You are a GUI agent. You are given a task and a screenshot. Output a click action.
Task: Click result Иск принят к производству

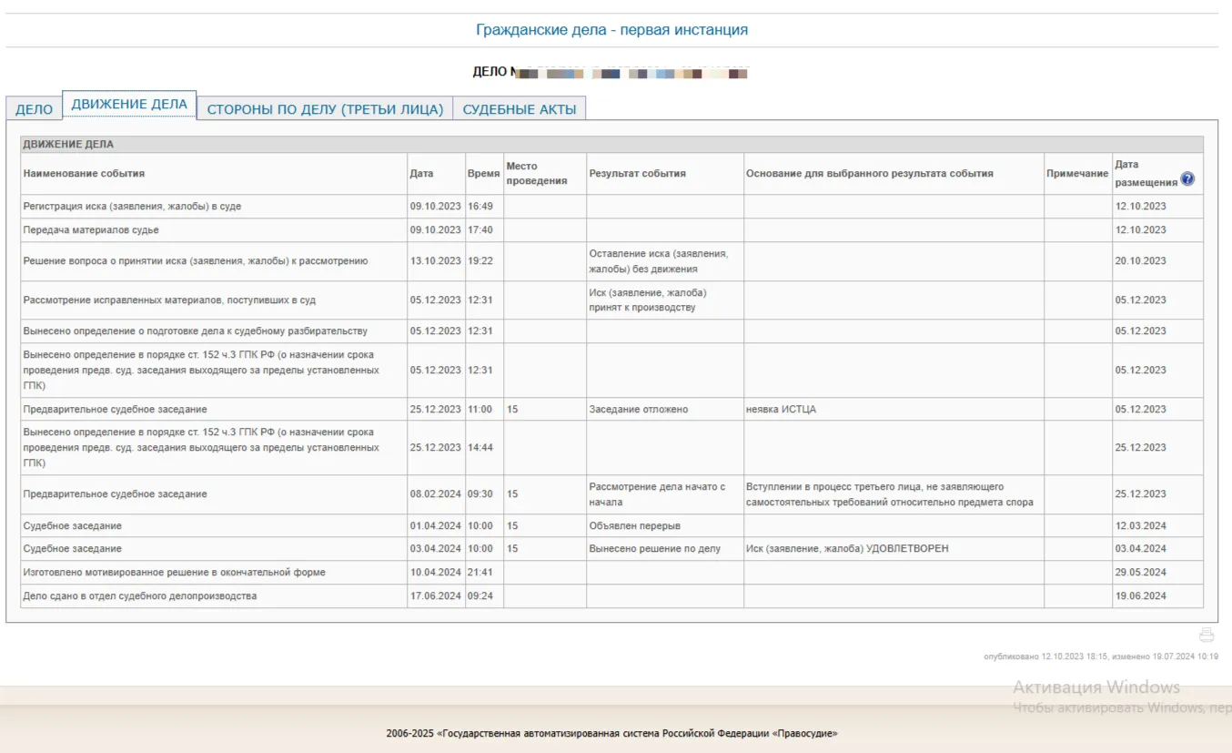647,300
